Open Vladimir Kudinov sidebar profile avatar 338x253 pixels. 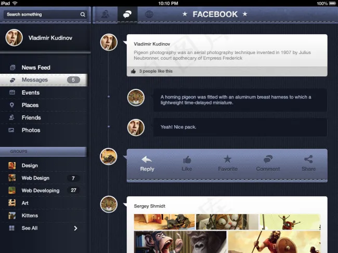point(14,38)
